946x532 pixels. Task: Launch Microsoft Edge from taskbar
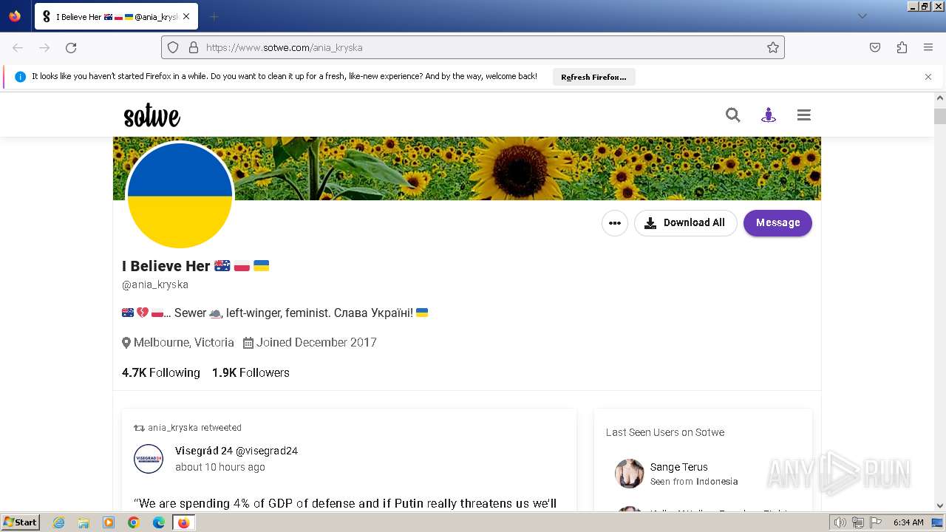pos(159,522)
